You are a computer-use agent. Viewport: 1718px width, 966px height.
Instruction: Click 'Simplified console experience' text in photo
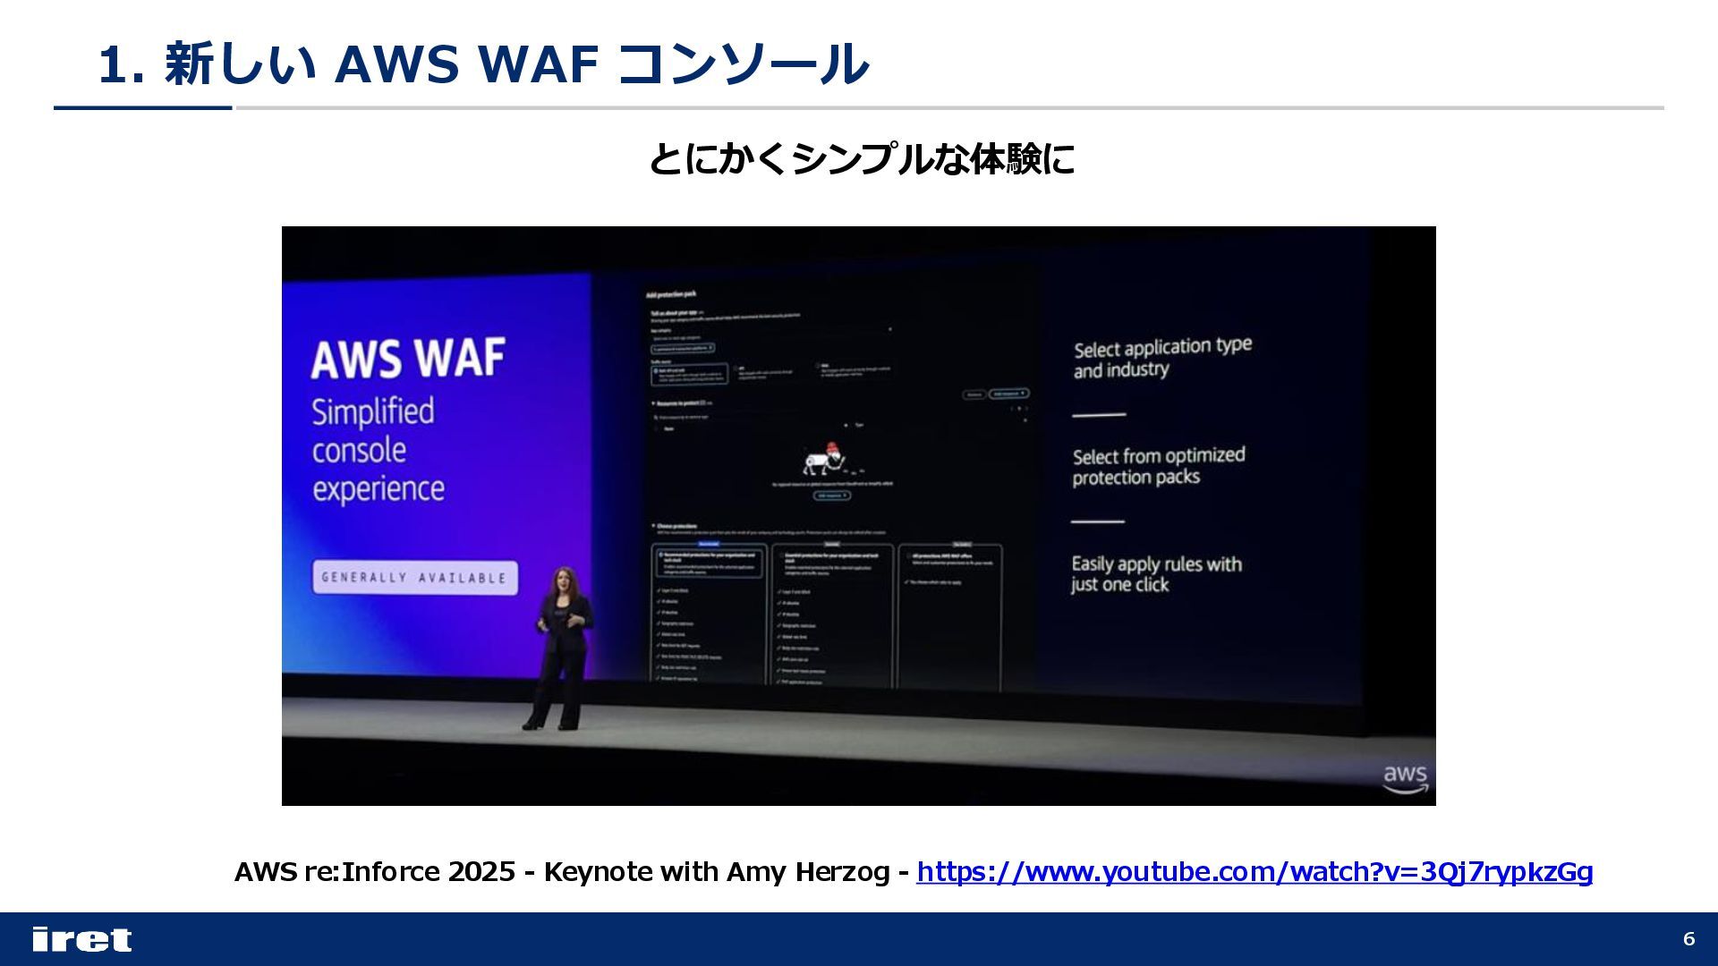coord(378,450)
